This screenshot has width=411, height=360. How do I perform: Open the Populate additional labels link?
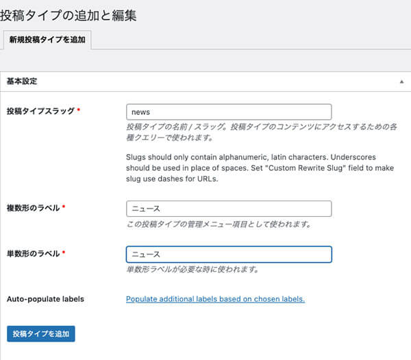coord(215,299)
